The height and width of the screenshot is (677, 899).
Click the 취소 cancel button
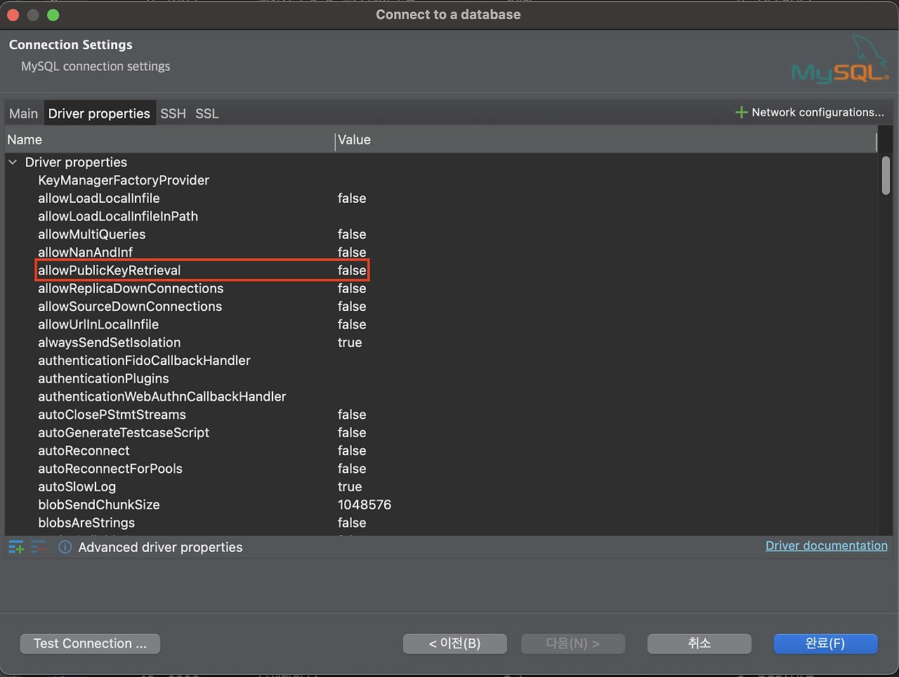click(x=699, y=643)
